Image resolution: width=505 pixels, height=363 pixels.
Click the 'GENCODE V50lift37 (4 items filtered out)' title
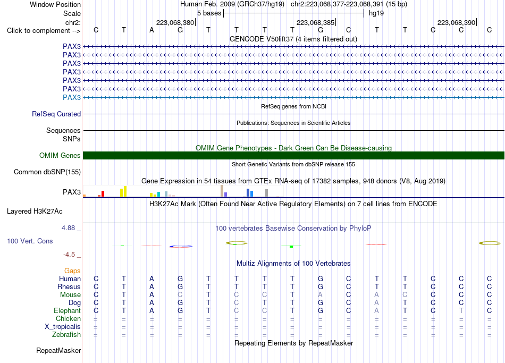[293, 39]
